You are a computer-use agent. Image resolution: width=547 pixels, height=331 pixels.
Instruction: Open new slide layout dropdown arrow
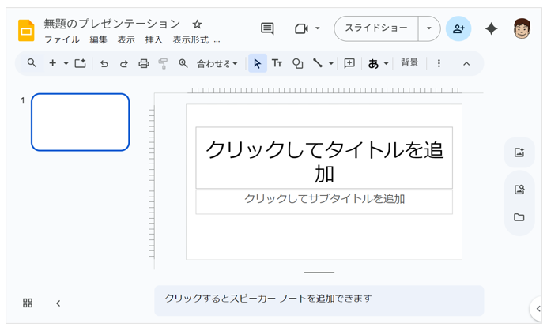tap(66, 63)
